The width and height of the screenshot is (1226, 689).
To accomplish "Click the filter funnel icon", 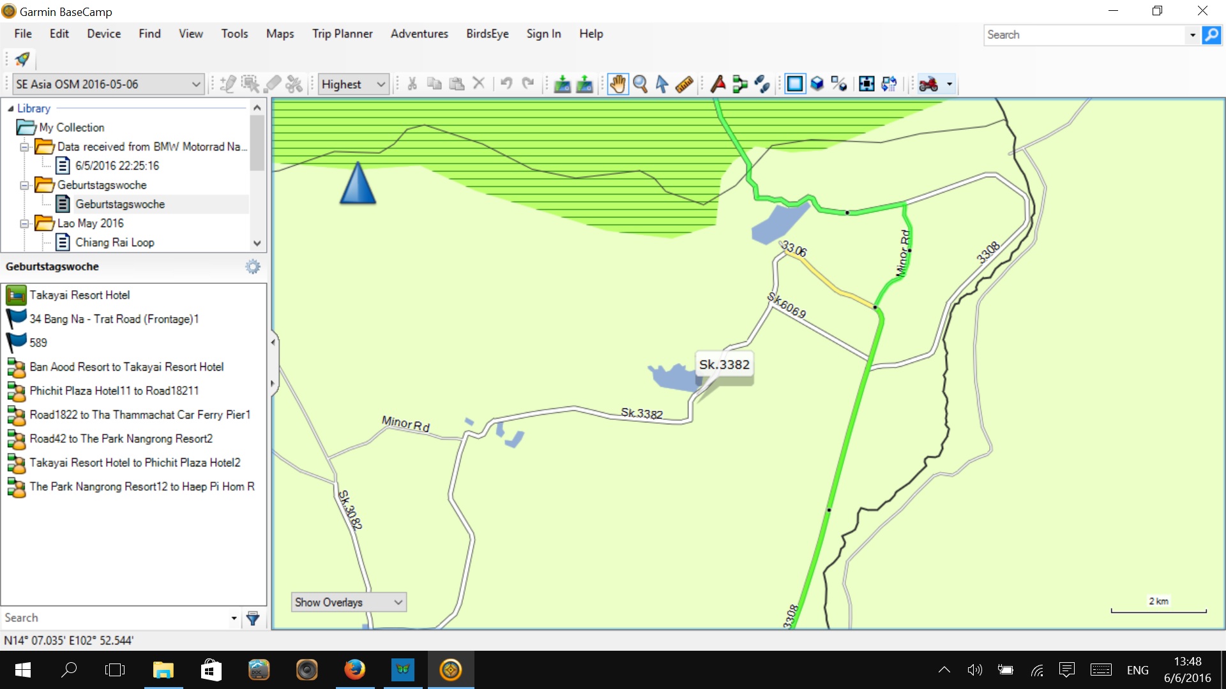I will 253,618.
